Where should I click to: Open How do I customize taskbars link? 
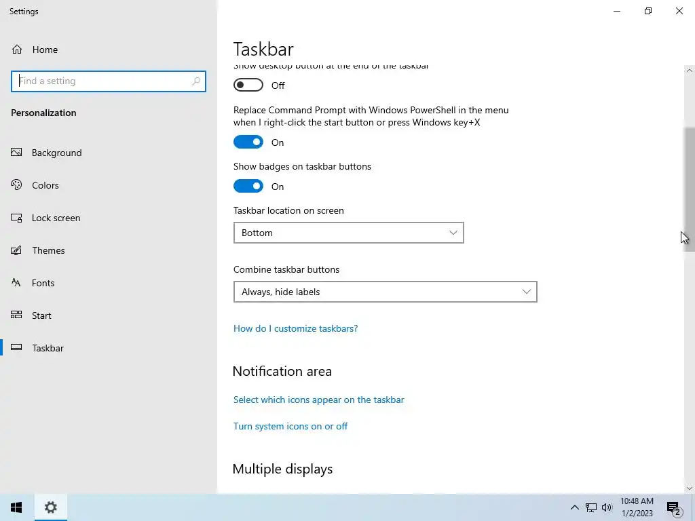[296, 328]
